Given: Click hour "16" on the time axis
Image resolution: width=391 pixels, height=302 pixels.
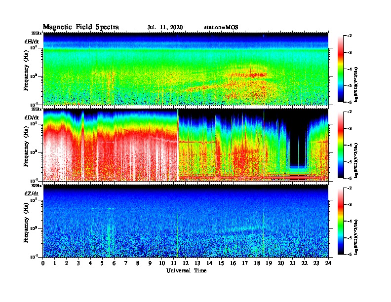Looking at the screenshot, I should pos(233,264).
